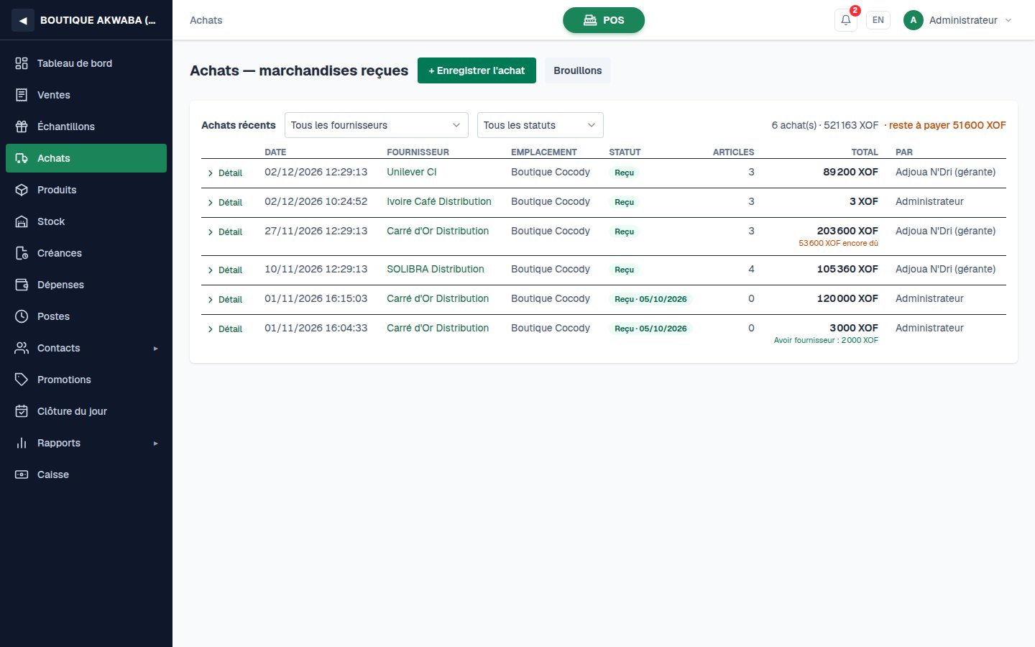The height and width of the screenshot is (647, 1035).
Task: Click total 203 600 XOF cell
Action: (847, 231)
